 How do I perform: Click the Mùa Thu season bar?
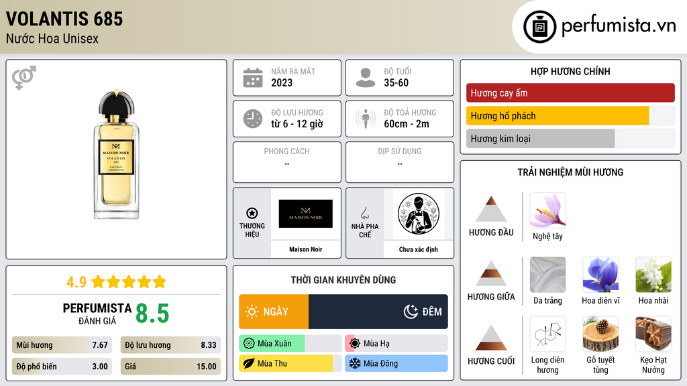tap(290, 364)
